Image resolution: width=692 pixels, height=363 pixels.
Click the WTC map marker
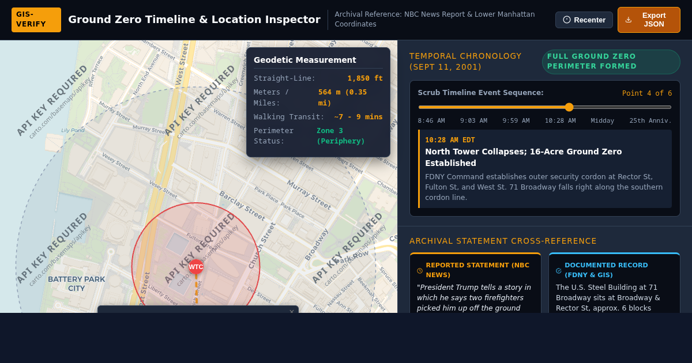pos(196,267)
